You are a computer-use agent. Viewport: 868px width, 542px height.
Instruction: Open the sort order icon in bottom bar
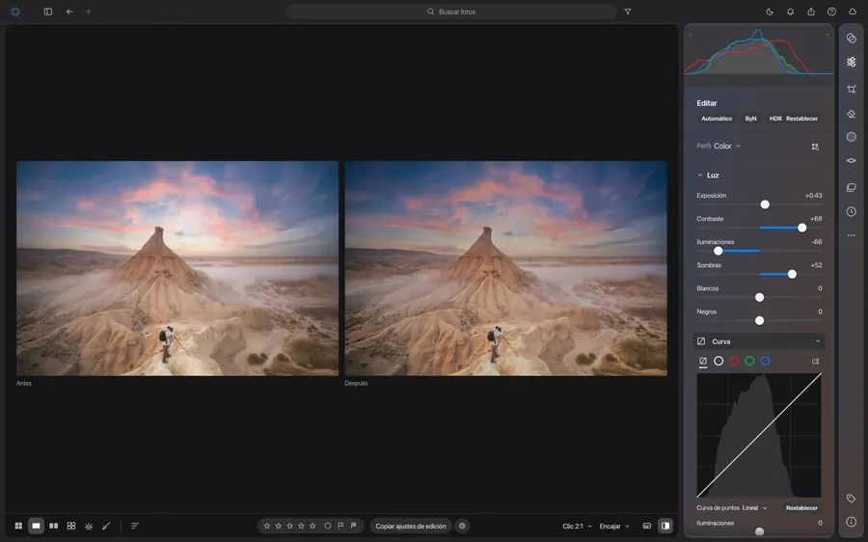(135, 526)
